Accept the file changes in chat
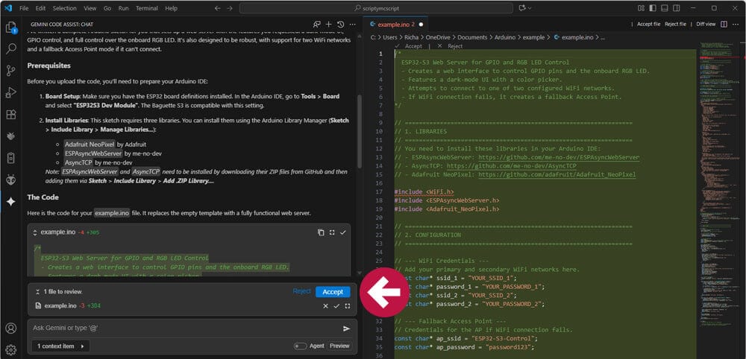This screenshot has height=359, width=746. coord(333,291)
